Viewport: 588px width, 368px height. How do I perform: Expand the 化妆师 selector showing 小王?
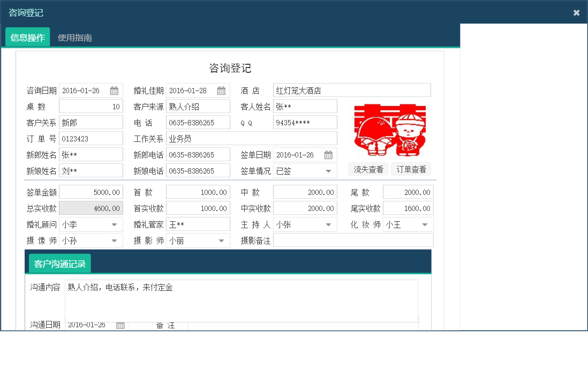pos(426,224)
